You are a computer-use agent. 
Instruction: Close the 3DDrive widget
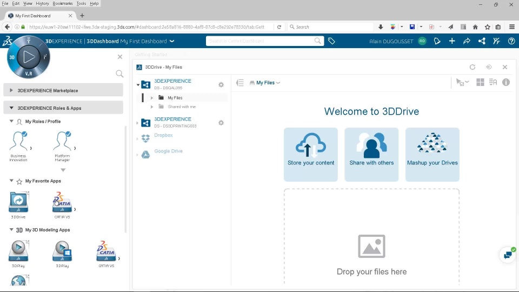pos(505,67)
